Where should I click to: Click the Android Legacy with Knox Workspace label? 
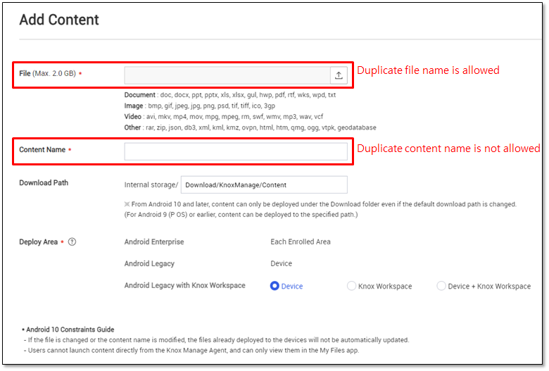pyautogui.click(x=185, y=285)
